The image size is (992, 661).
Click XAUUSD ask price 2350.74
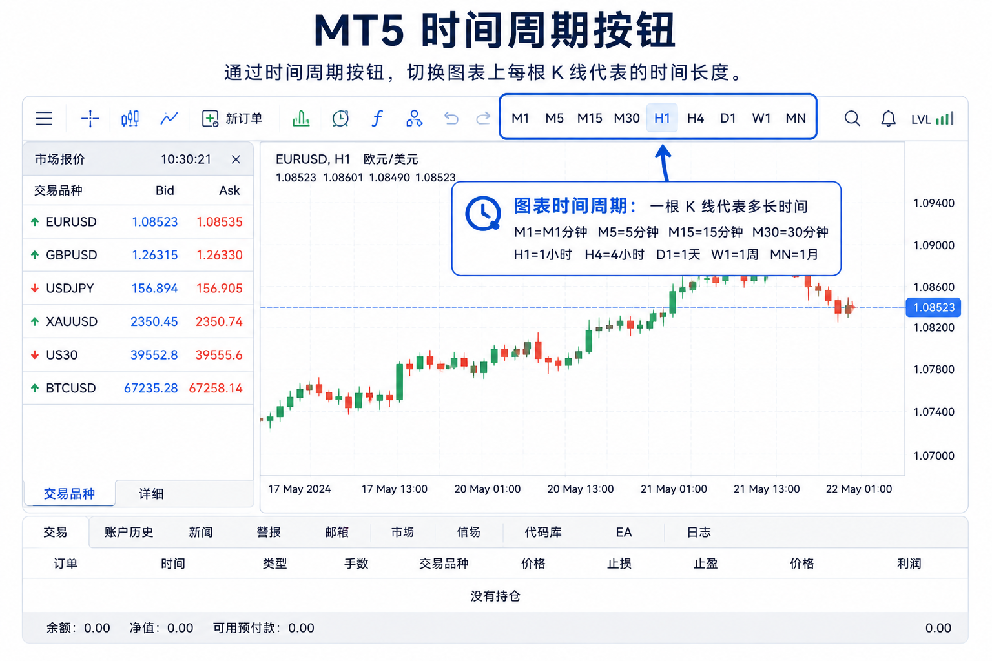pyautogui.click(x=219, y=321)
